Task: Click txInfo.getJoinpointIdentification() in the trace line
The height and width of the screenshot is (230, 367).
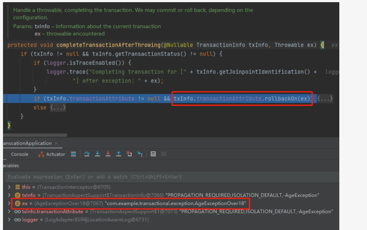Action: (x=253, y=72)
